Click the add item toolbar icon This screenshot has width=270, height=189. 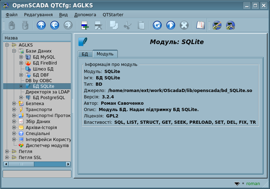tap(85, 25)
